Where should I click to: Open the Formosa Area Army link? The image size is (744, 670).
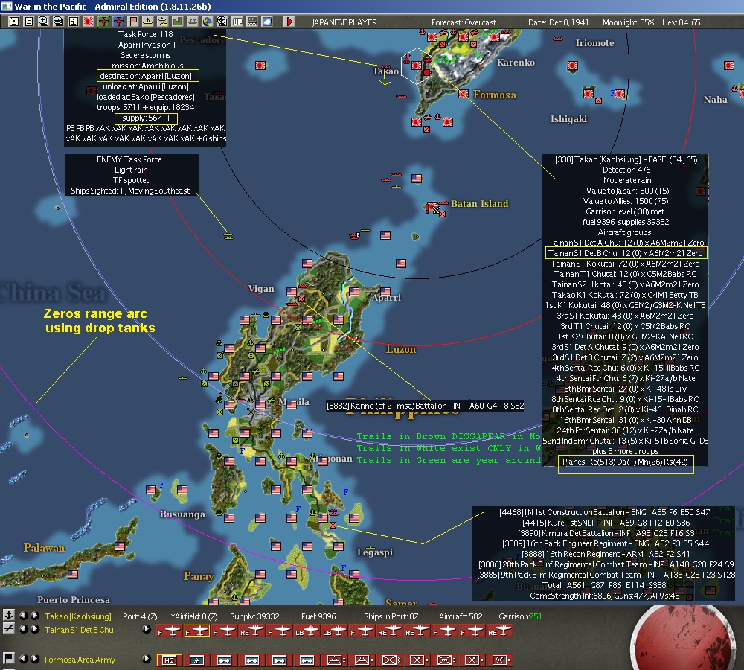click(80, 660)
